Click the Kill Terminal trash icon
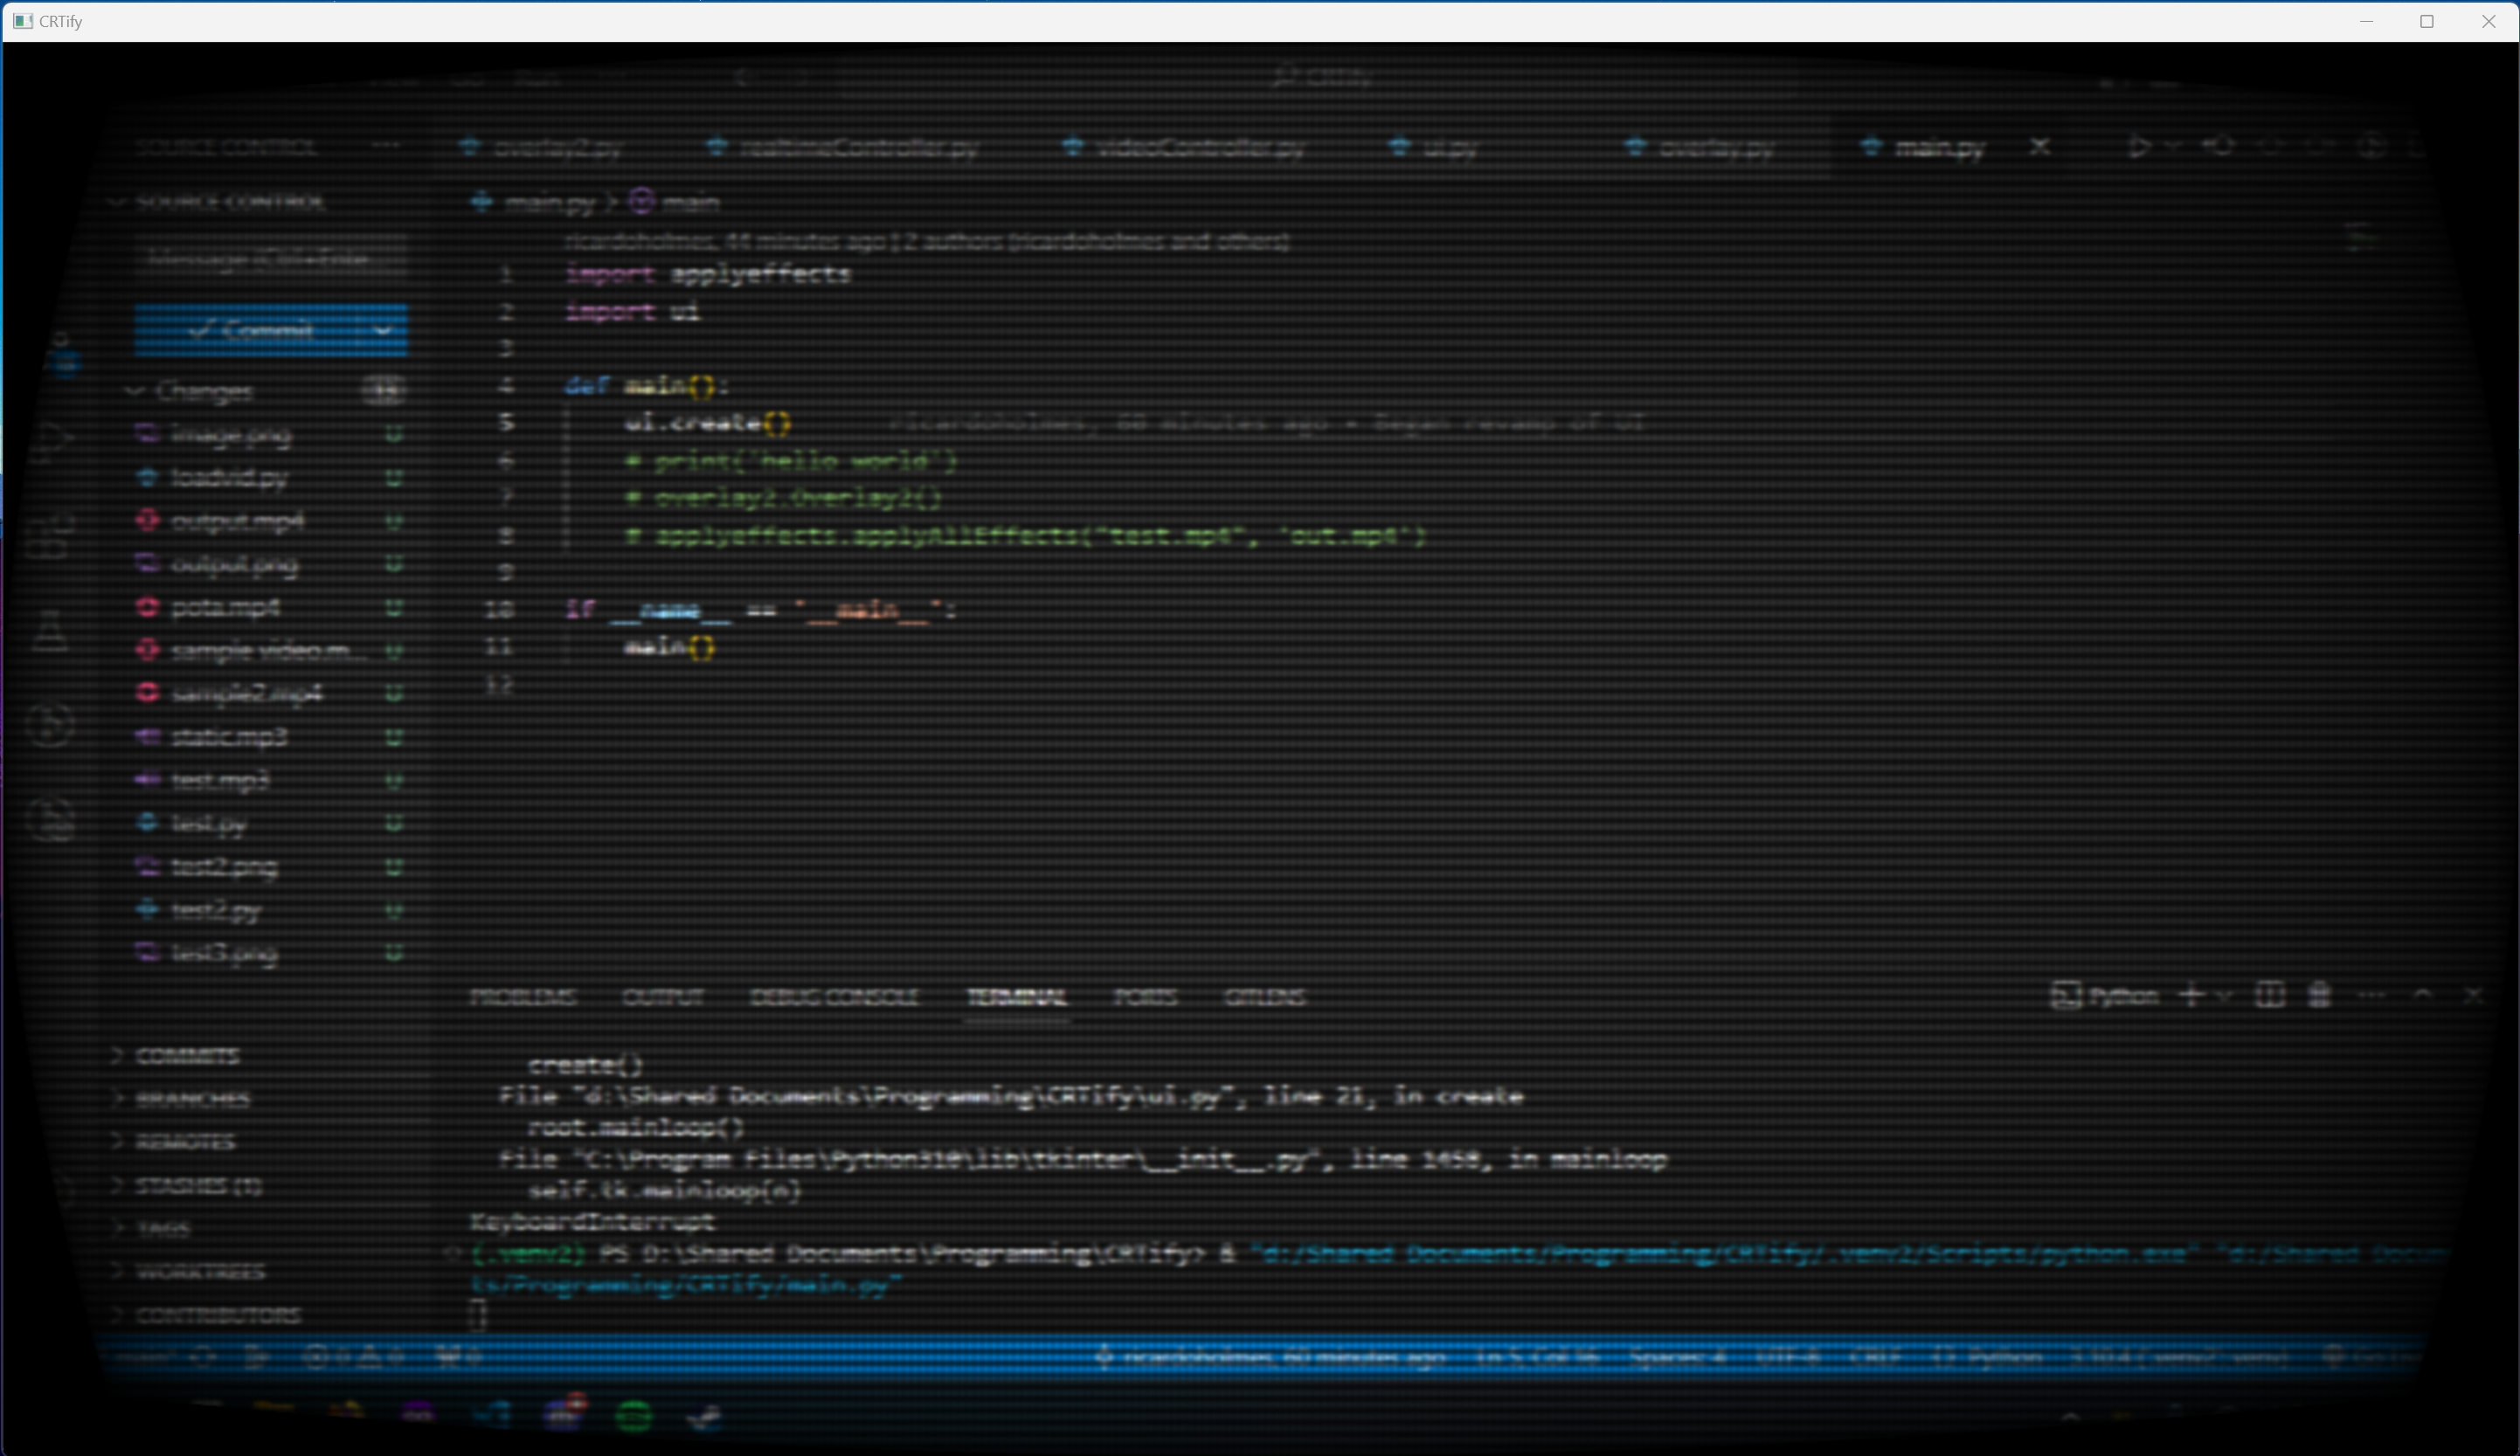Screen dimensions: 2520x1456 [2320, 996]
